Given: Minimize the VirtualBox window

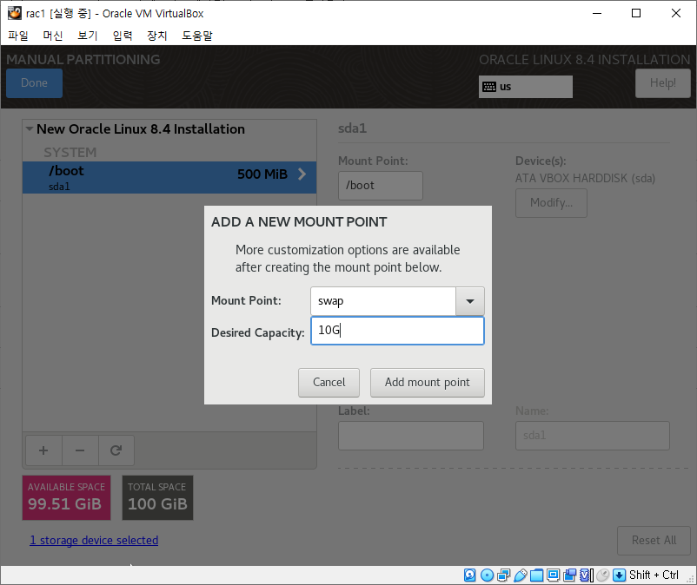Looking at the screenshot, I should point(597,13).
